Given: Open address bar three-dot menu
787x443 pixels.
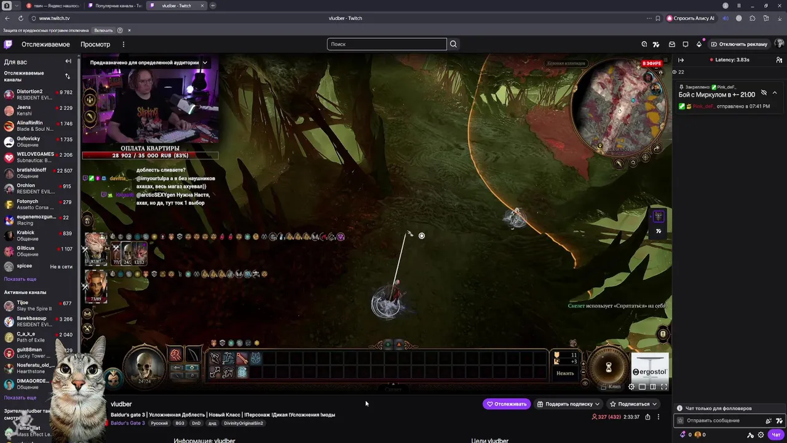Looking at the screenshot, I should tap(649, 18).
